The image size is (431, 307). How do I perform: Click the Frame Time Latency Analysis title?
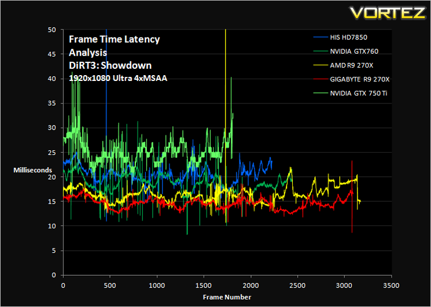(114, 46)
